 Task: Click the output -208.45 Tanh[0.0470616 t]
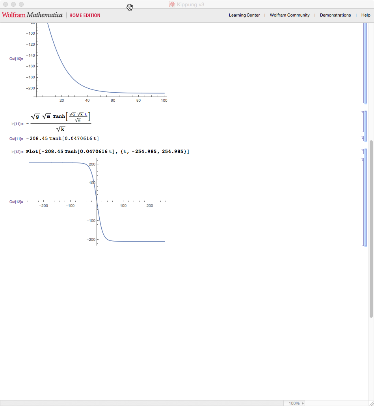coord(63,138)
